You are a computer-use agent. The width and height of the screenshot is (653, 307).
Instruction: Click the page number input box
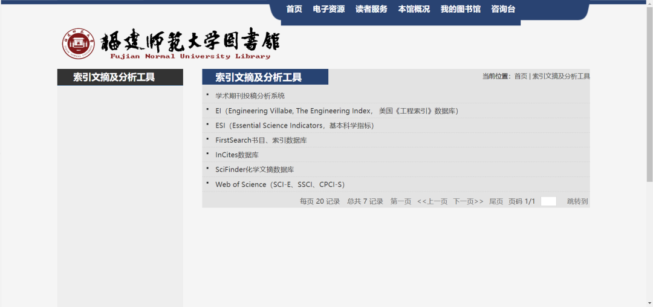[548, 201]
